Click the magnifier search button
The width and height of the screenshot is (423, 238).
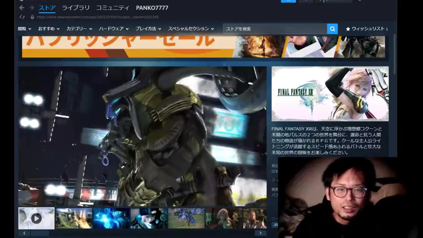point(332,29)
